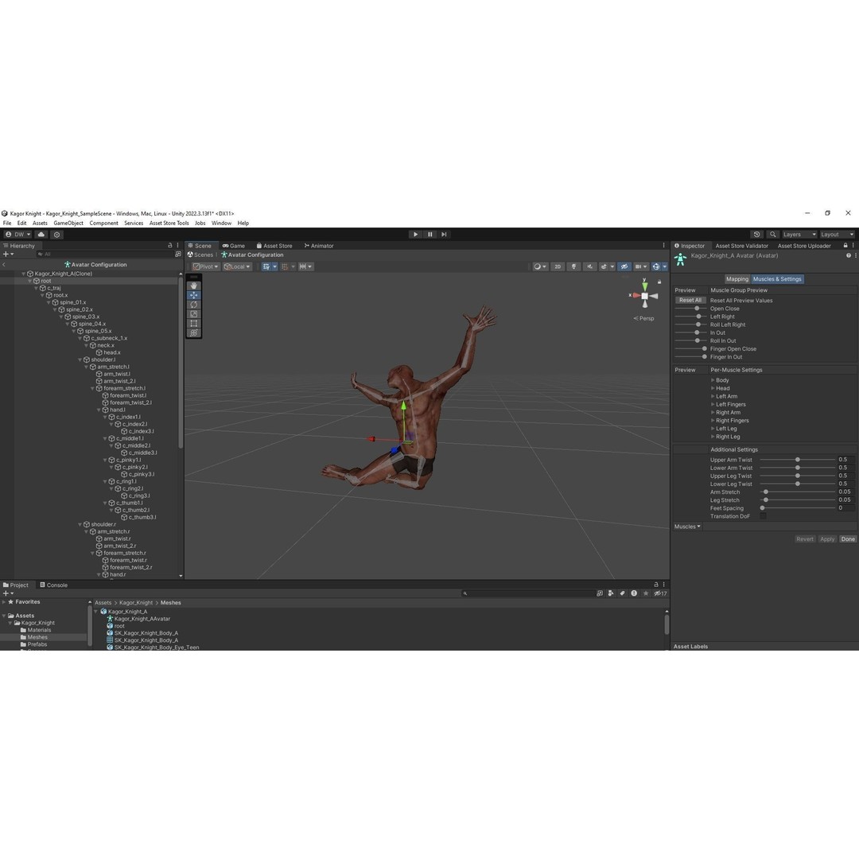Image resolution: width=859 pixels, height=859 pixels.
Task: Open the DW account dropdown
Action: (18, 235)
